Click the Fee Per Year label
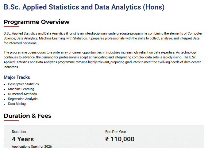 coord(116,132)
